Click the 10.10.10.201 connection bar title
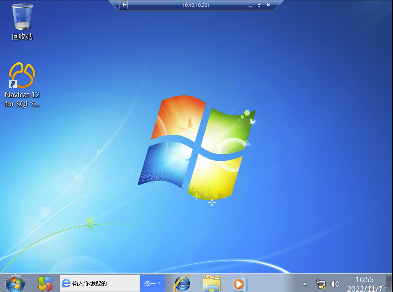Image resolution: width=393 pixels, height=292 pixels. (196, 5)
